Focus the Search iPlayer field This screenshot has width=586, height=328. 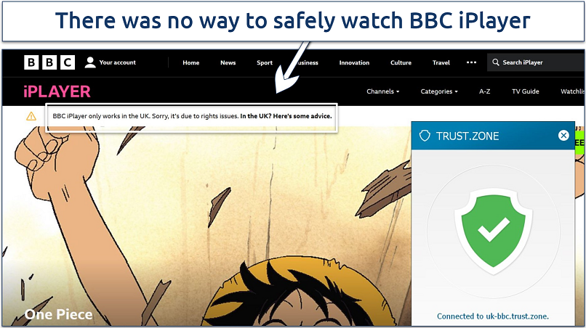[x=536, y=62]
